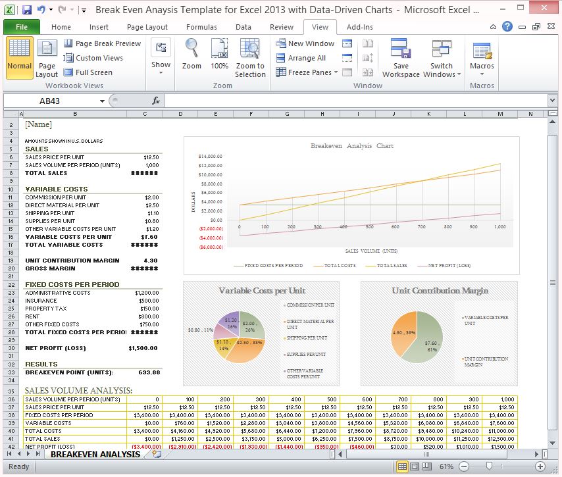This screenshot has height=477, width=562.
Task: Open the Page Break Preview view
Action: pos(103,43)
